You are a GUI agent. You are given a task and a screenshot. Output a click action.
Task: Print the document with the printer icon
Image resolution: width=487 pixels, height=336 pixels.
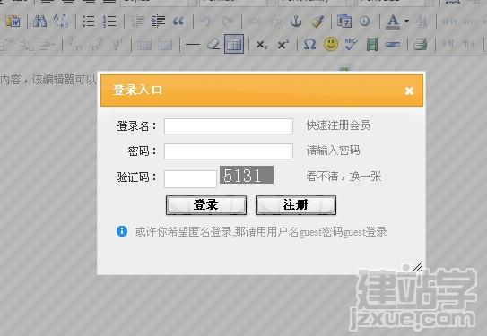421,44
